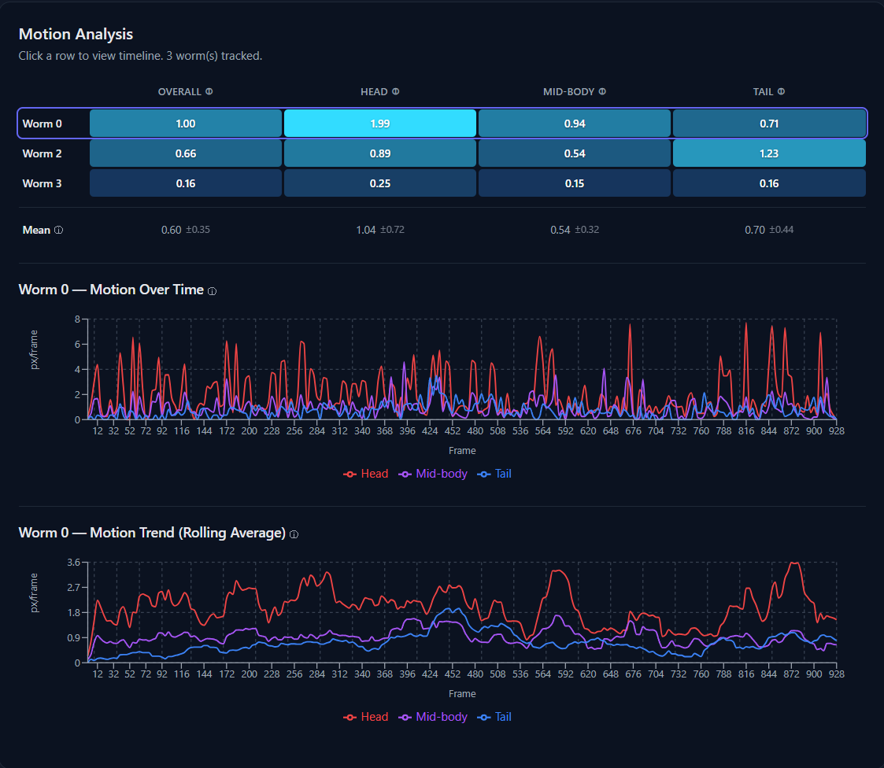
Task: Click Worm 0's Head heatmap cell showing 1.99
Action: click(x=380, y=123)
